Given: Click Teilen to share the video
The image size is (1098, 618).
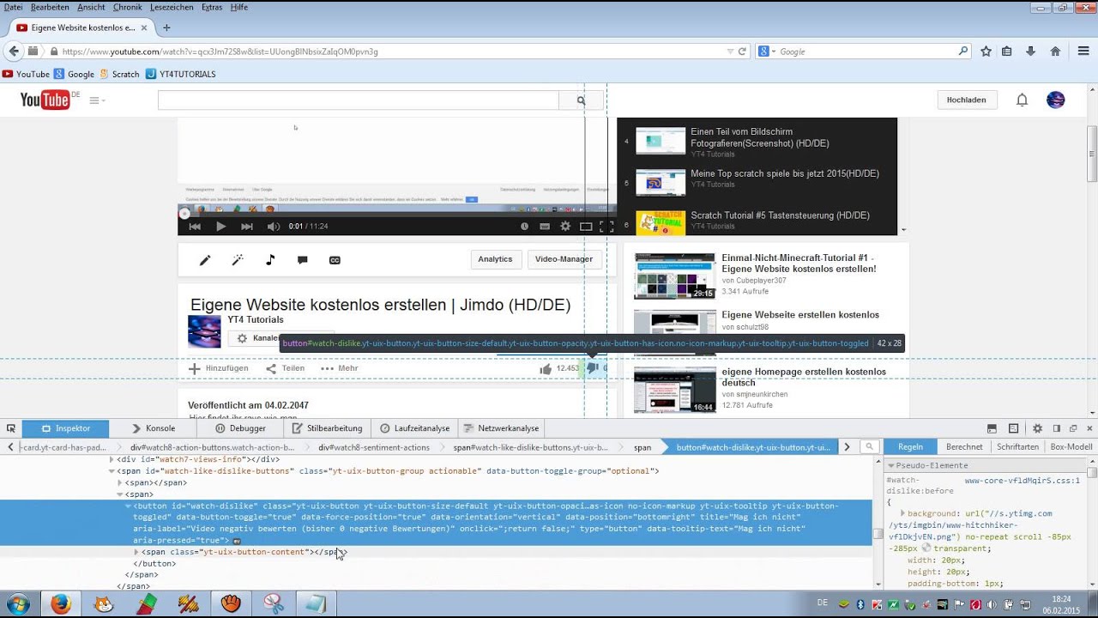Looking at the screenshot, I should pyautogui.click(x=285, y=368).
